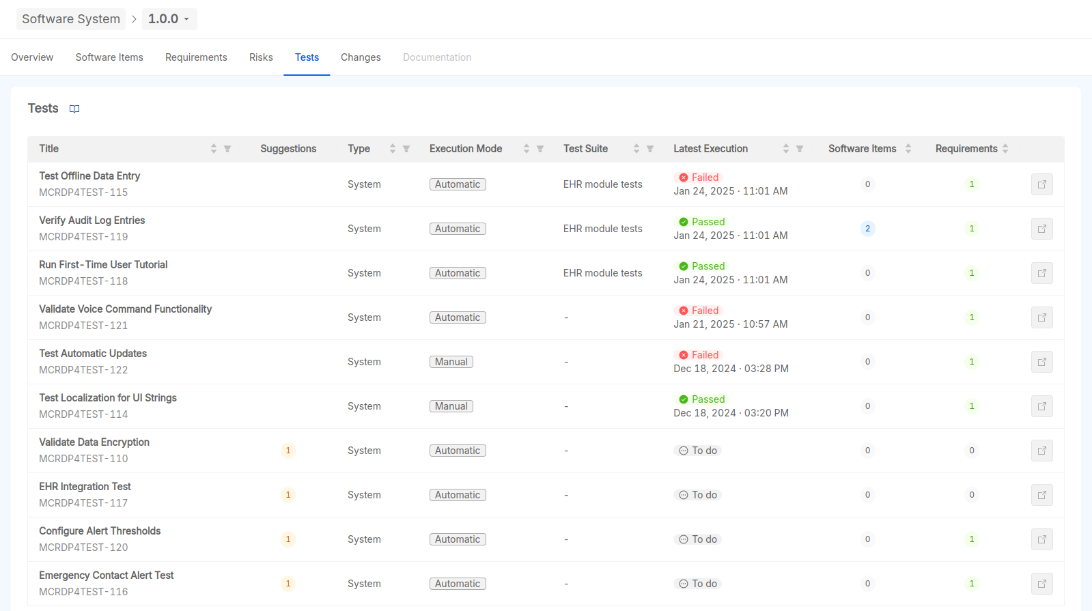Switch to the Overview tab
This screenshot has height=611, width=1092.
pyautogui.click(x=32, y=57)
